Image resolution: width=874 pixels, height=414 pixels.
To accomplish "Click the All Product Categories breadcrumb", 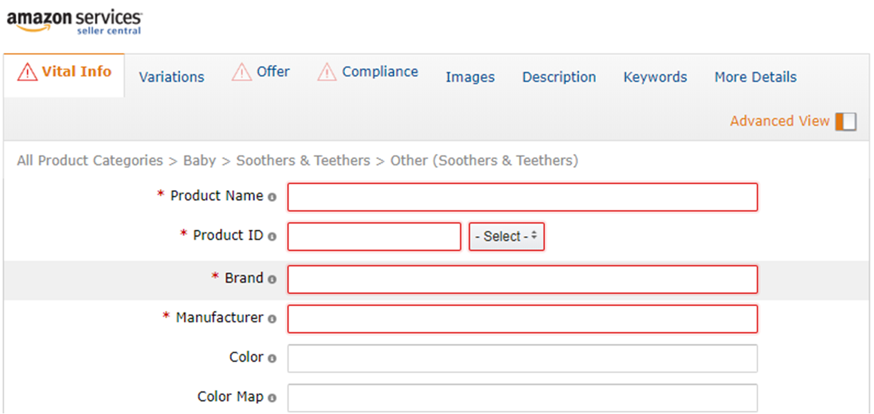I will (90, 161).
